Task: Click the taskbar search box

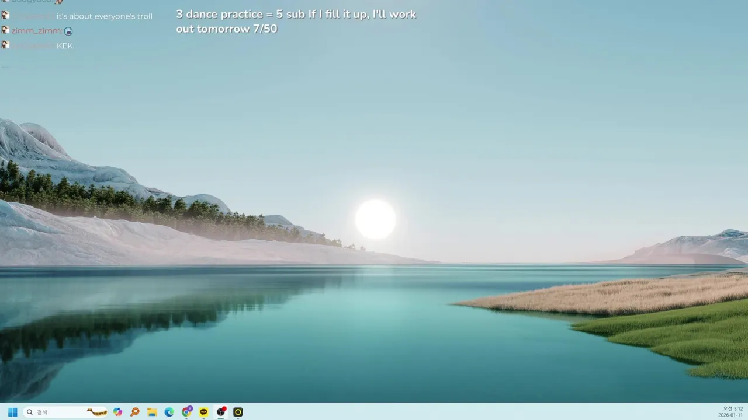Action: 65,412
